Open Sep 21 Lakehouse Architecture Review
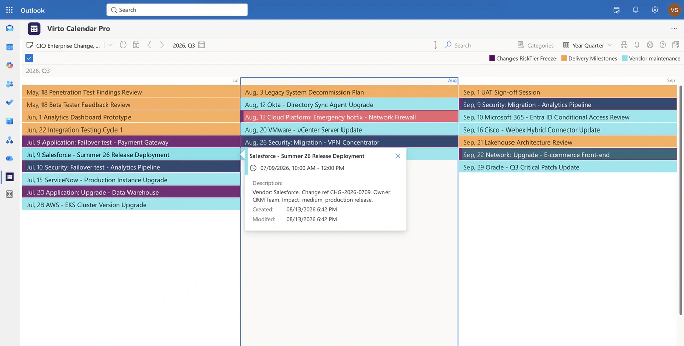The image size is (684, 346). 568,142
